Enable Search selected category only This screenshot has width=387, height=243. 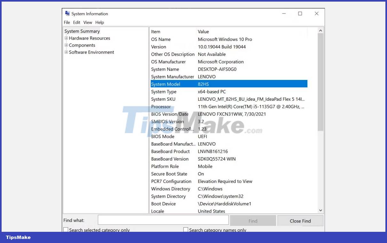coord(66,229)
